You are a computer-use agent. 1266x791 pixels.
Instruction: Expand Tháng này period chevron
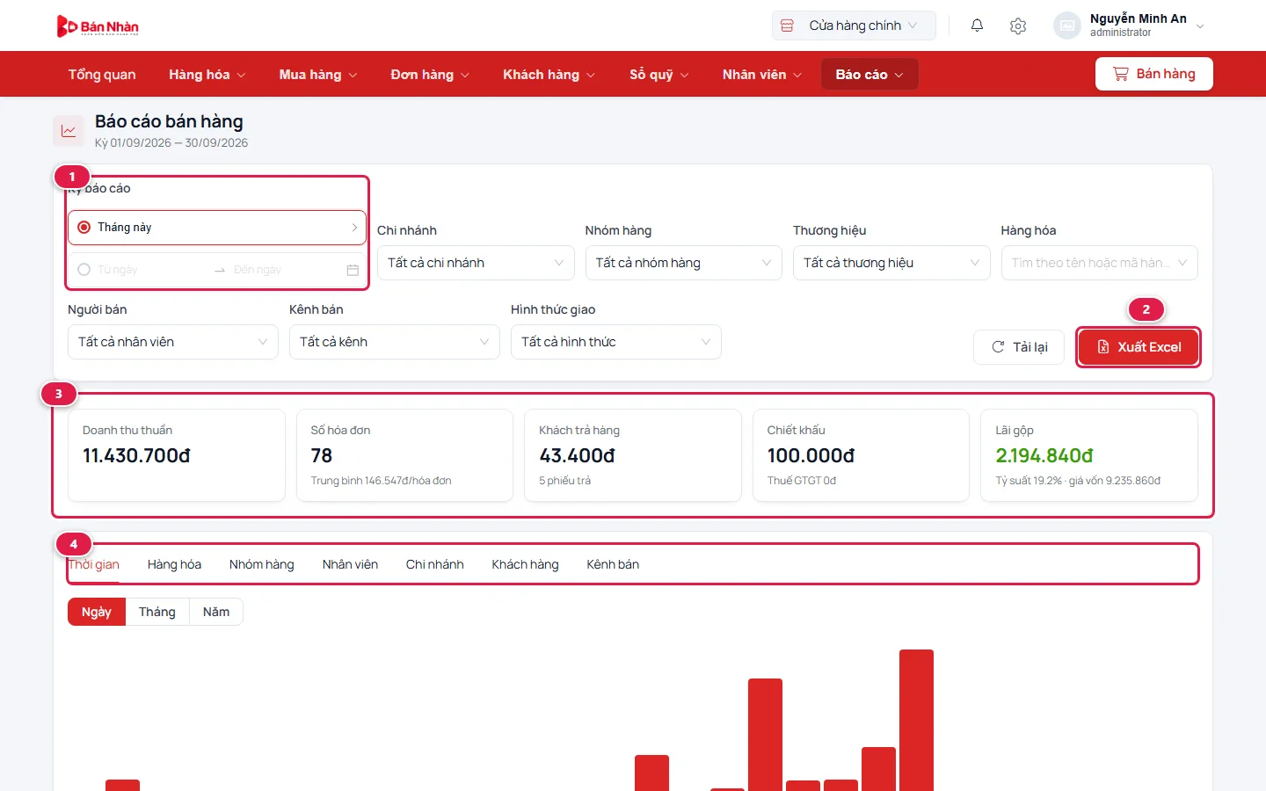[x=354, y=227]
